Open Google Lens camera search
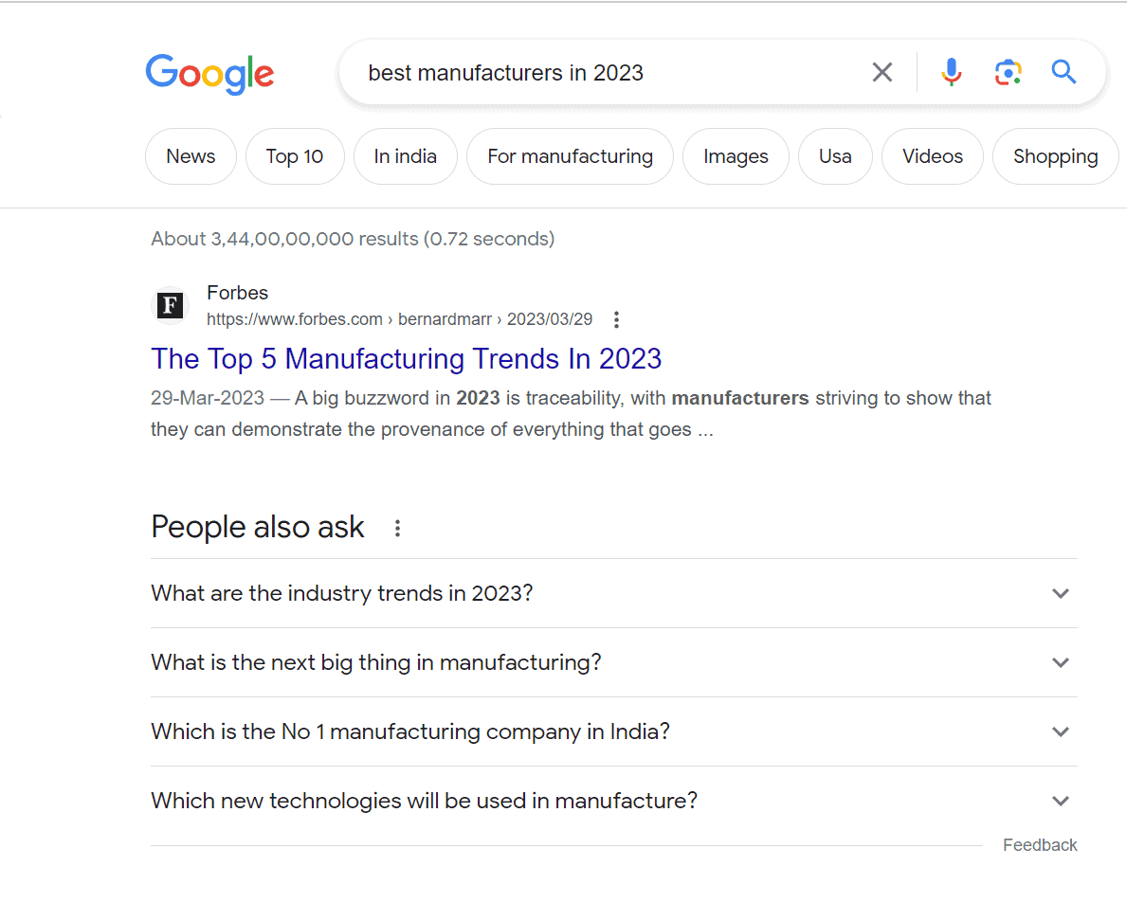The height and width of the screenshot is (921, 1127). click(1008, 73)
